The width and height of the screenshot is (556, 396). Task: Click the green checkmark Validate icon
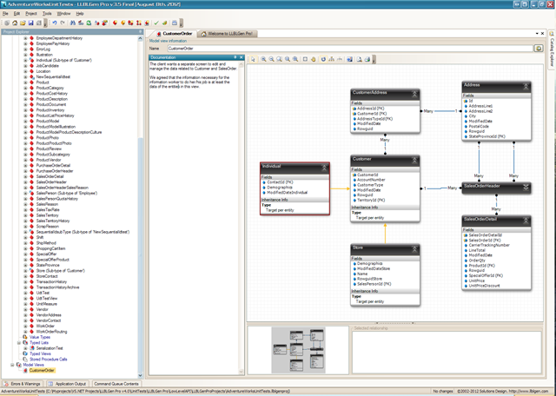point(156,23)
